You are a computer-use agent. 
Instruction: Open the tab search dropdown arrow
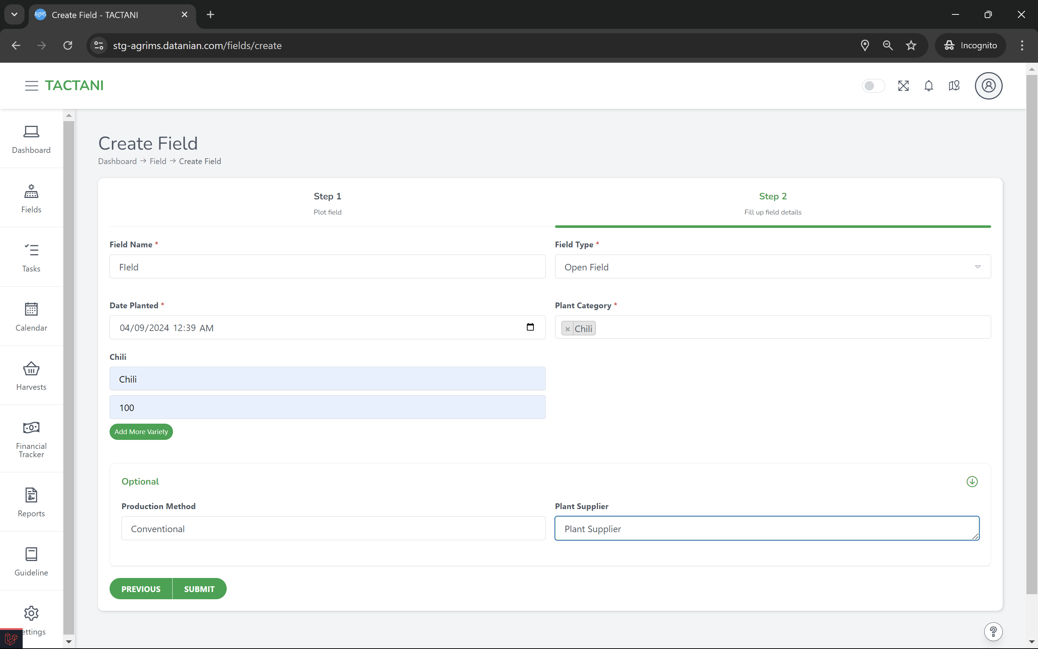pos(14,14)
